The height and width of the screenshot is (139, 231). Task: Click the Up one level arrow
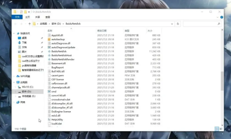[30, 24]
